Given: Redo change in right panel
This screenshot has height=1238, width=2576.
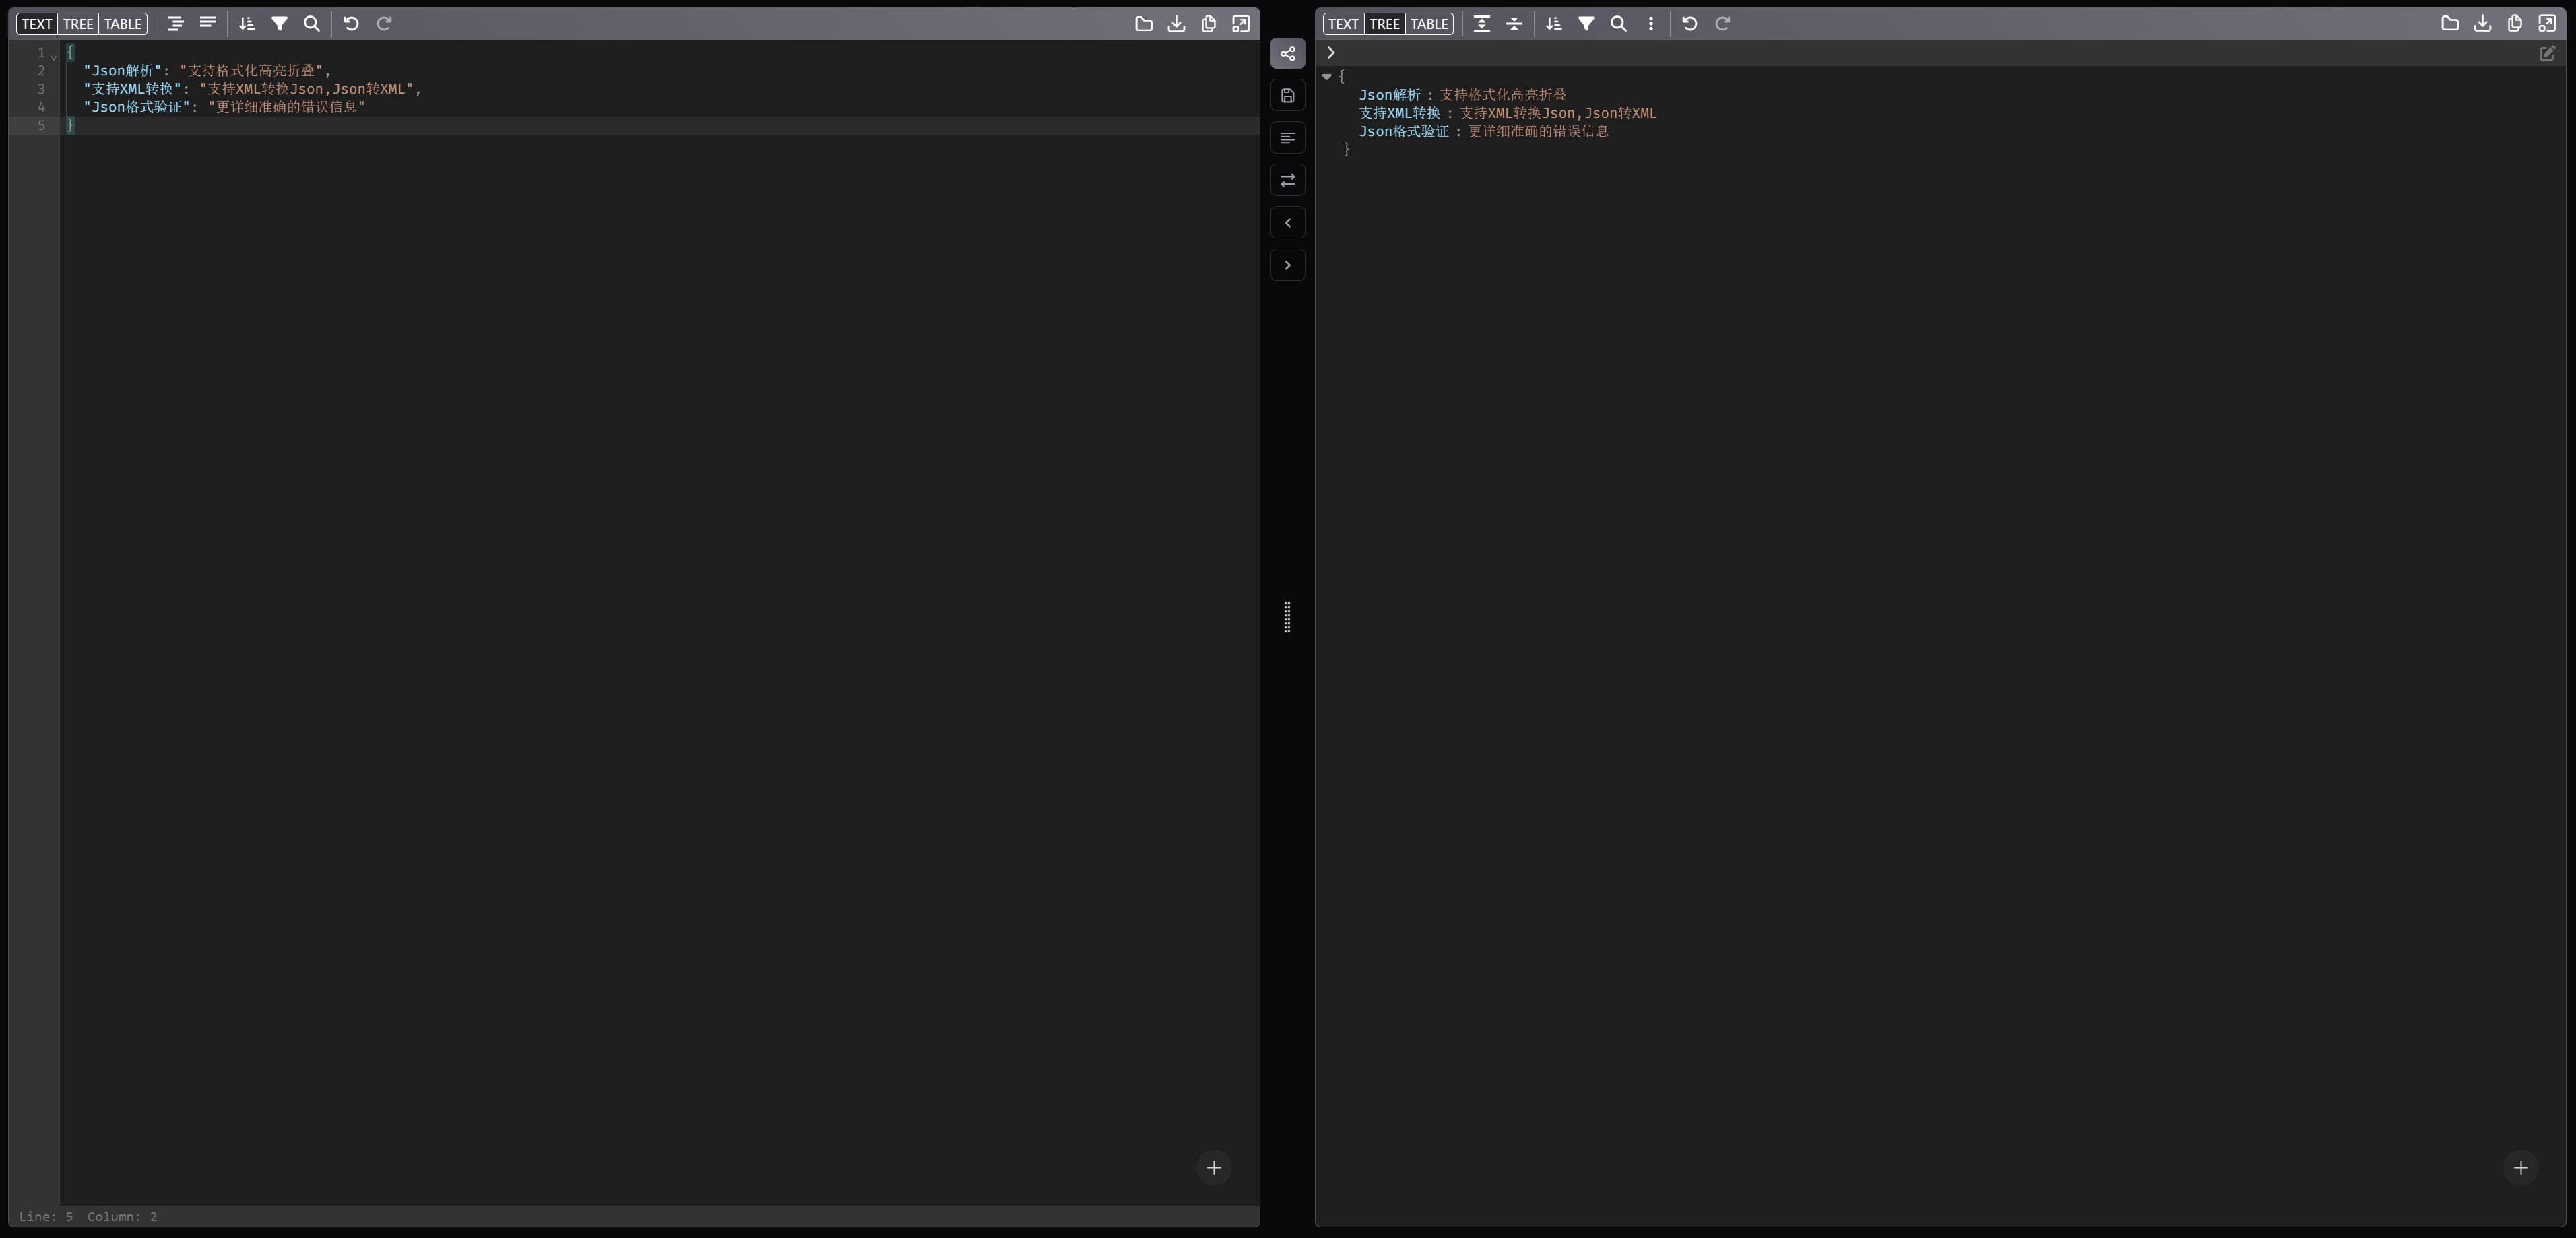Looking at the screenshot, I should point(1723,24).
